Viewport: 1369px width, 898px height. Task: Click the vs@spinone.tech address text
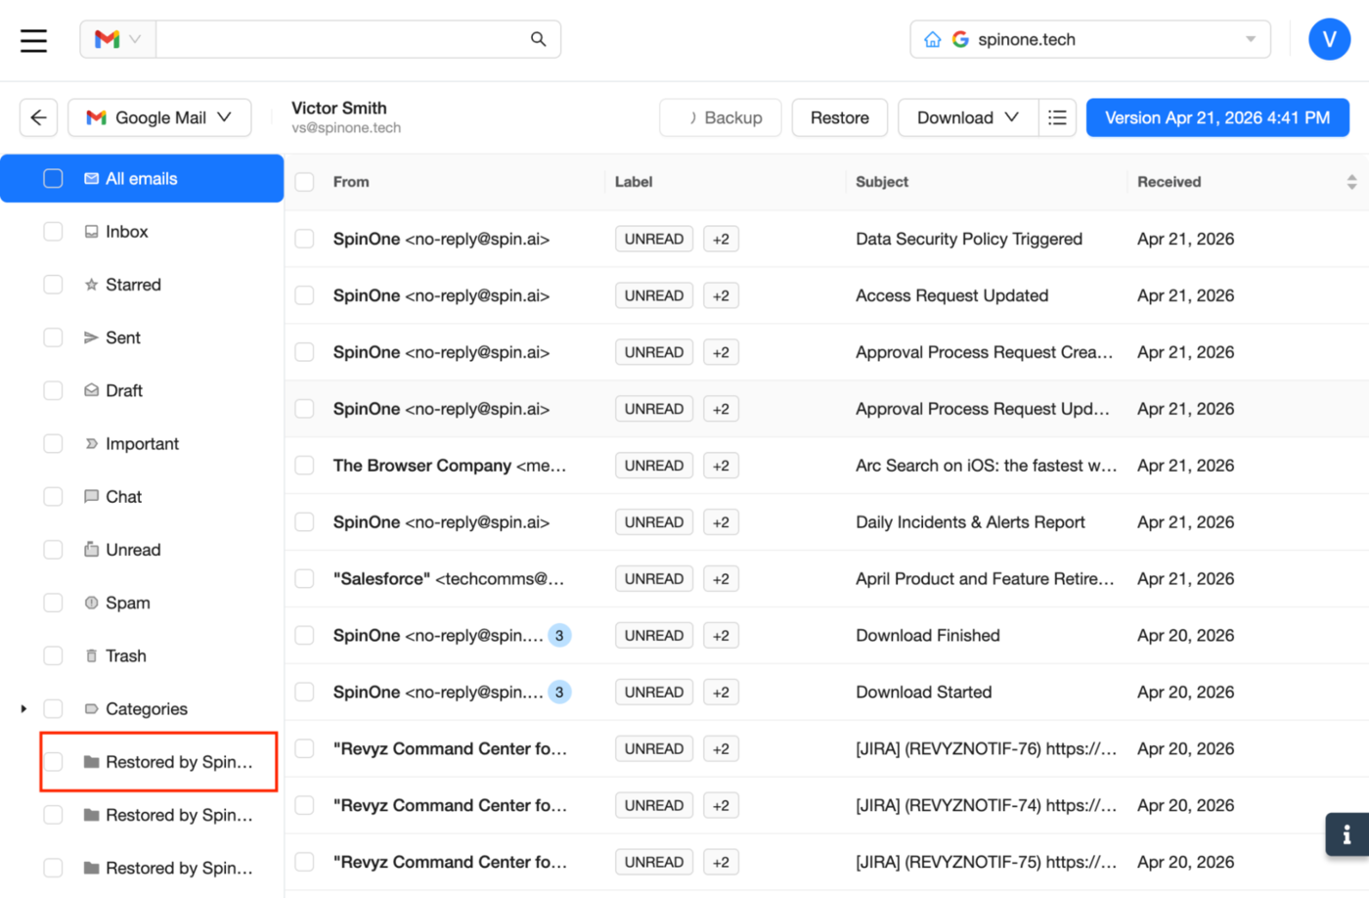346,128
